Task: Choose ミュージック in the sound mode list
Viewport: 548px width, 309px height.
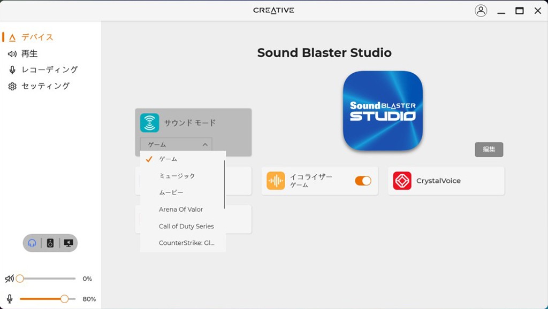Action: (x=183, y=176)
